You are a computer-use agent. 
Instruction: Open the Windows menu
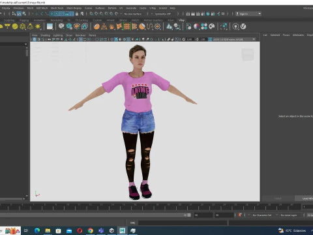tap(18, 8)
